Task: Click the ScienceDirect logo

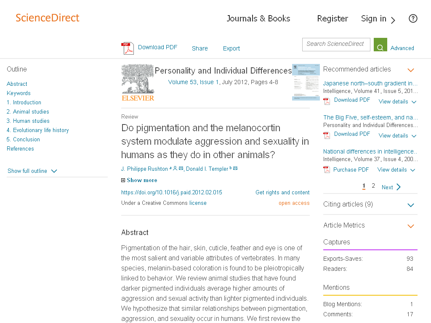Action: point(47,18)
